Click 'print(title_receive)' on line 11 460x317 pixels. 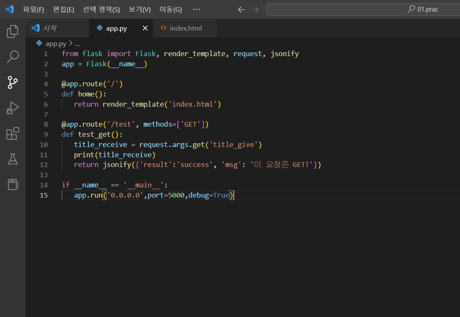point(115,155)
